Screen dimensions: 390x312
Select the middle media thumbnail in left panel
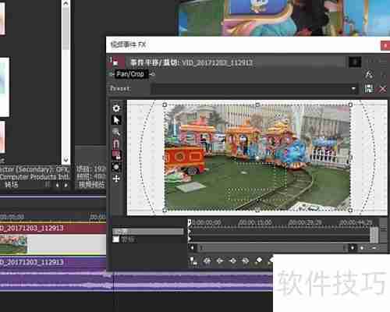point(4,87)
